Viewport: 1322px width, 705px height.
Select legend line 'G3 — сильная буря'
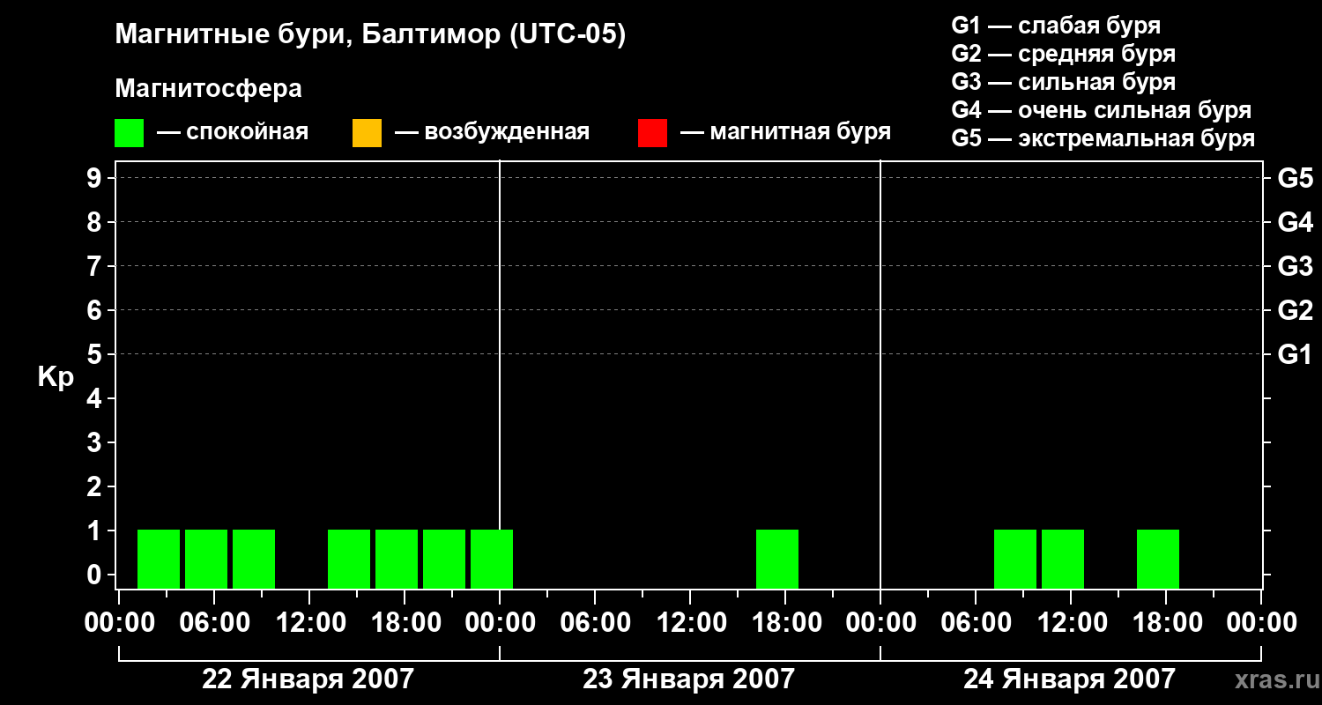click(1063, 82)
